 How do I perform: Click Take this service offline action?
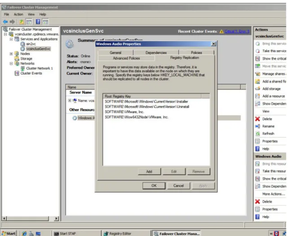[x=271, y=51]
